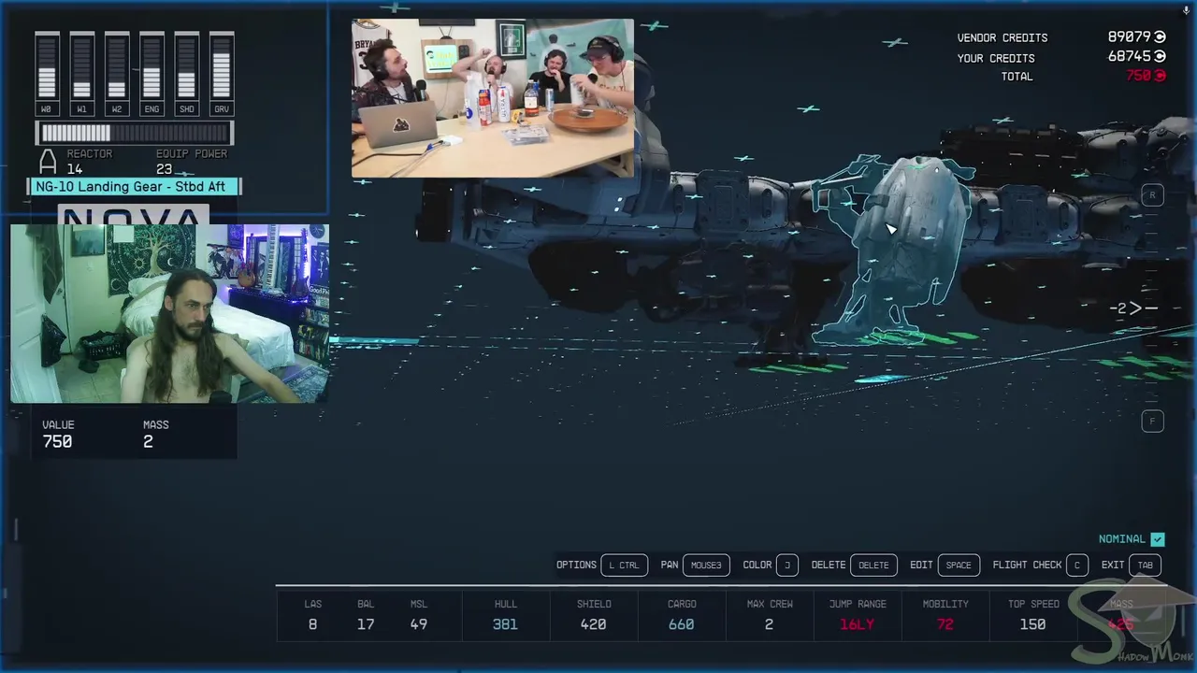Click the Reactor value 14
This screenshot has height=673, width=1197.
(x=74, y=169)
